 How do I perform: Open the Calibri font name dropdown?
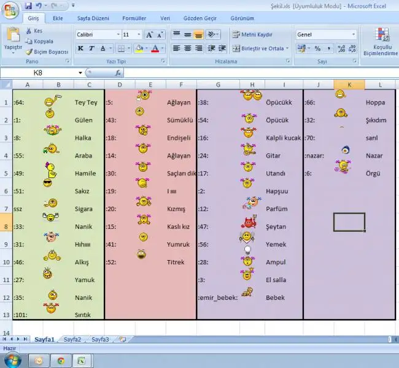117,35
